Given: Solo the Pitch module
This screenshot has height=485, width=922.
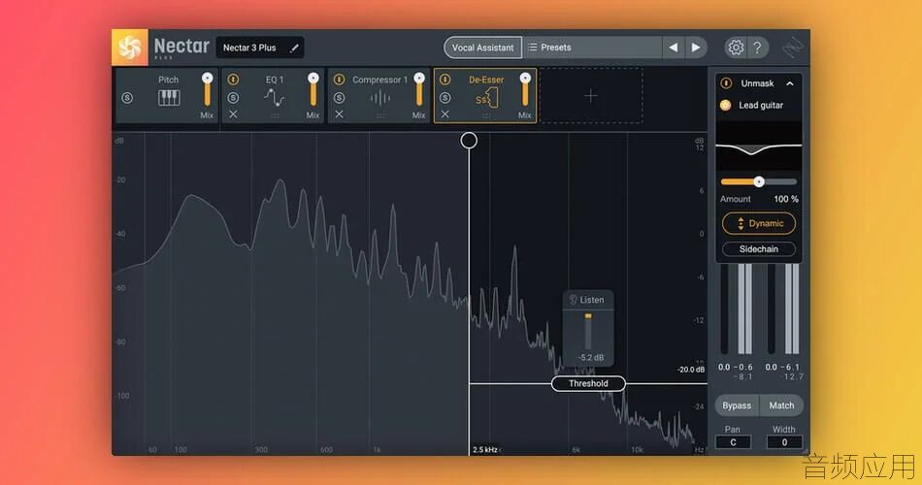Looking at the screenshot, I should coord(127,98).
